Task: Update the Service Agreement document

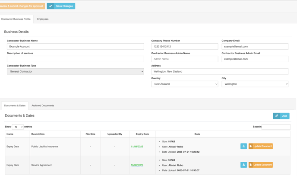Action: pos(260,165)
